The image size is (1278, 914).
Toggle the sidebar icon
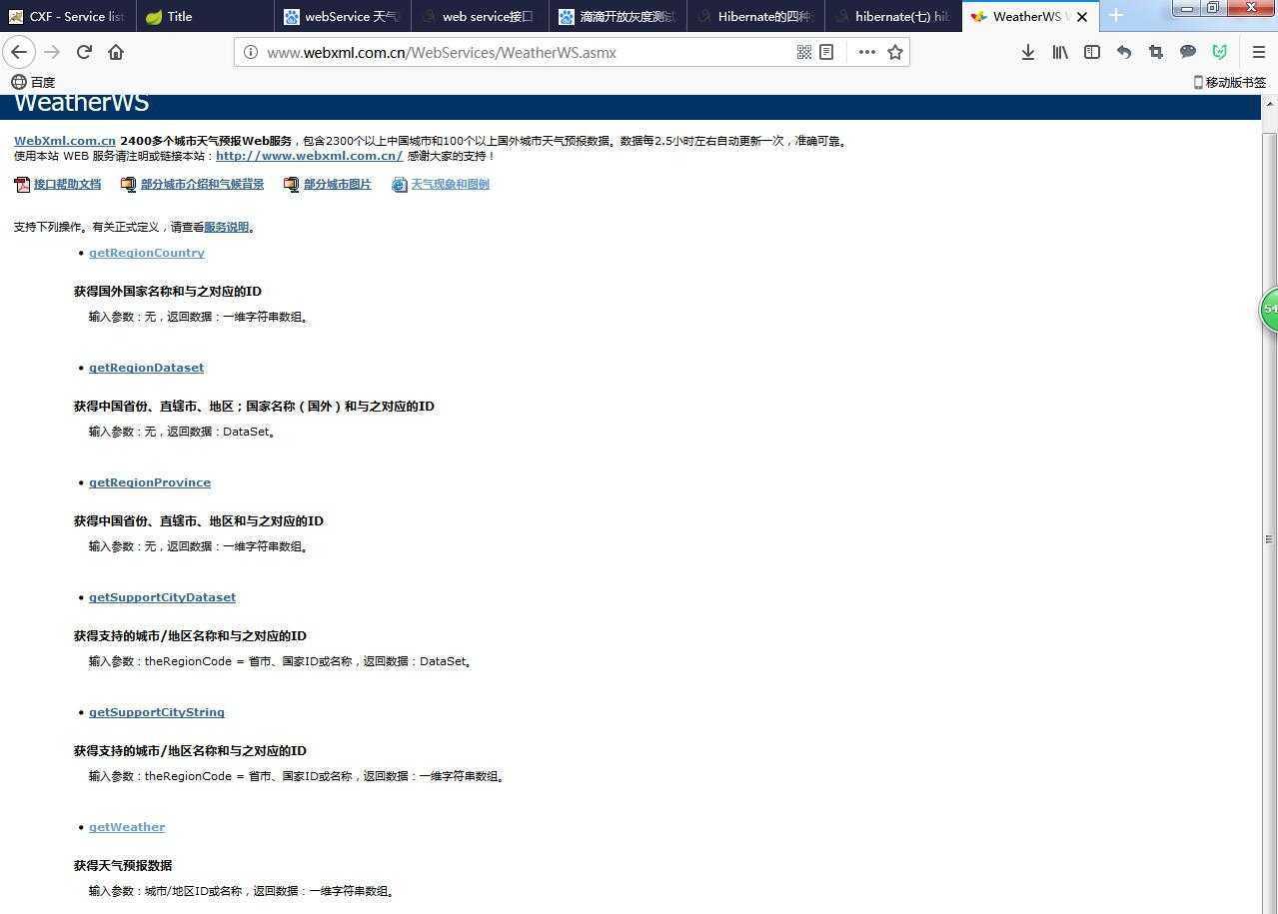pyautogui.click(x=1091, y=52)
